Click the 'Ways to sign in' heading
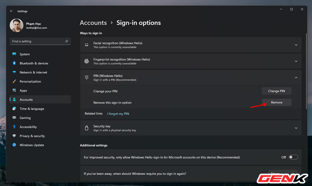The image size is (312, 186). [91, 33]
